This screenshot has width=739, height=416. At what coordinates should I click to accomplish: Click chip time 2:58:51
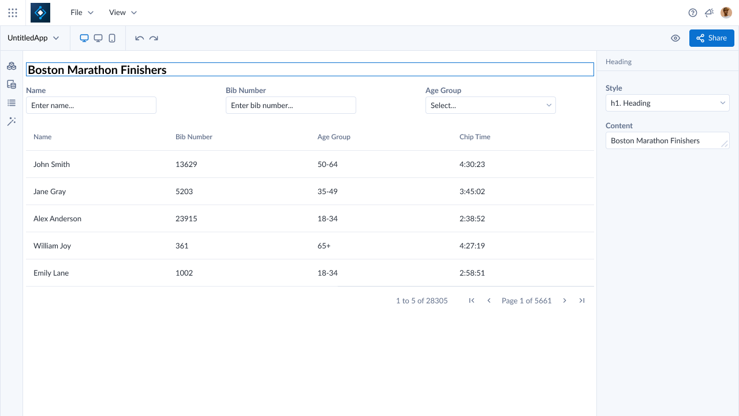pos(472,273)
